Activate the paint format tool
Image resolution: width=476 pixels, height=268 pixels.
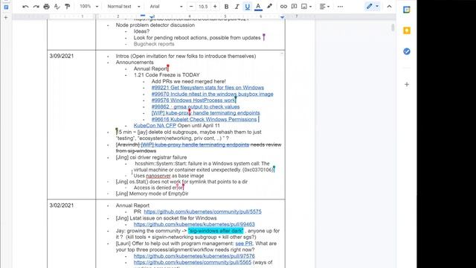click(68, 7)
